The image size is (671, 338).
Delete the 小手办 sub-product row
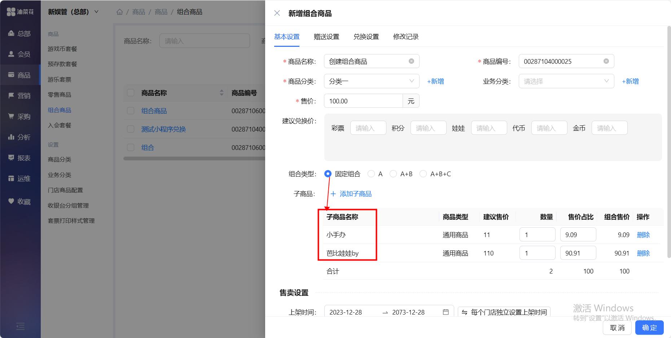(x=643, y=235)
